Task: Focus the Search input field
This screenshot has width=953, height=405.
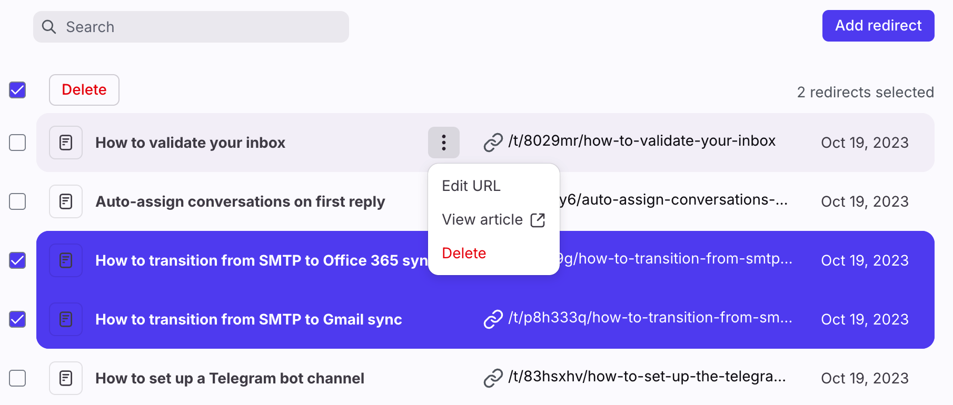Action: [200, 27]
